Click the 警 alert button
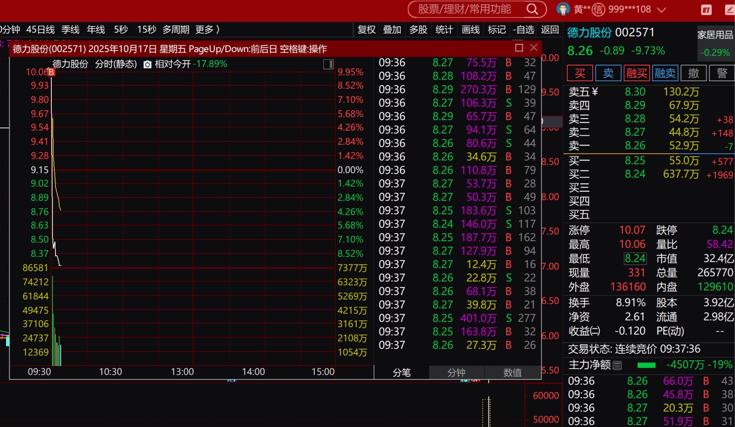The height and width of the screenshot is (427, 735). [x=722, y=73]
